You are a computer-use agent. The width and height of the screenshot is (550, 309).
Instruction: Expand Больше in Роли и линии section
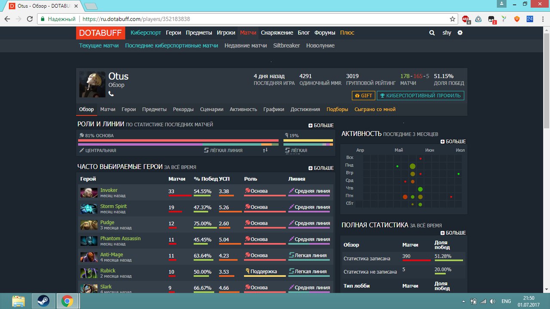coord(321,125)
